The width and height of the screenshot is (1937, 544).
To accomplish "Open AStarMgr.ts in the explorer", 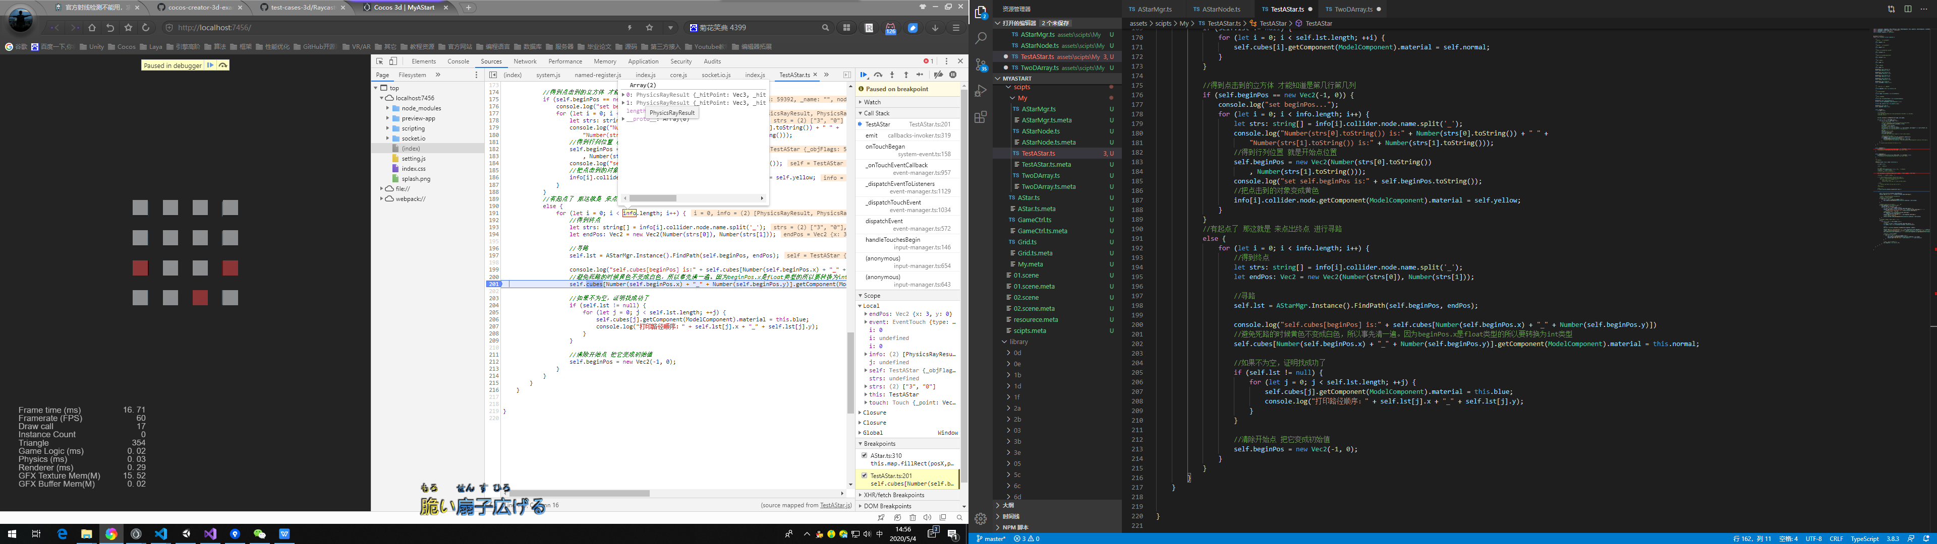I will 1039,109.
